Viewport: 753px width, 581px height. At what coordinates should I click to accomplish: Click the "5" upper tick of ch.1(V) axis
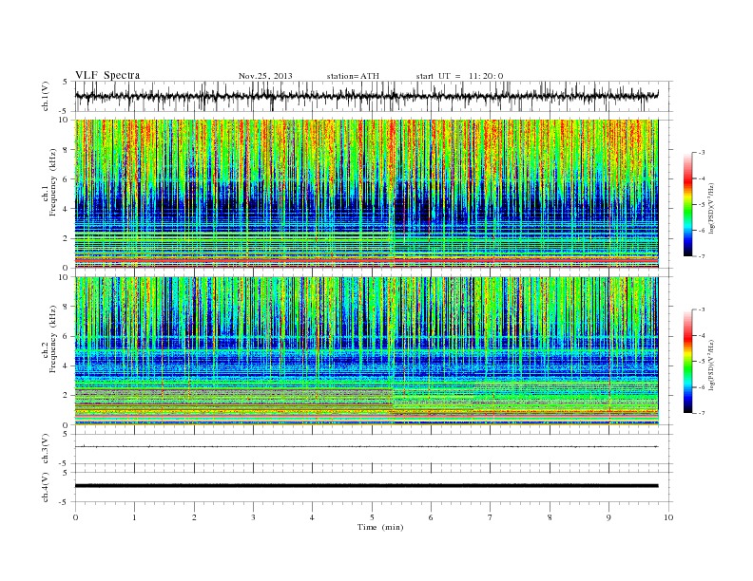(x=66, y=82)
